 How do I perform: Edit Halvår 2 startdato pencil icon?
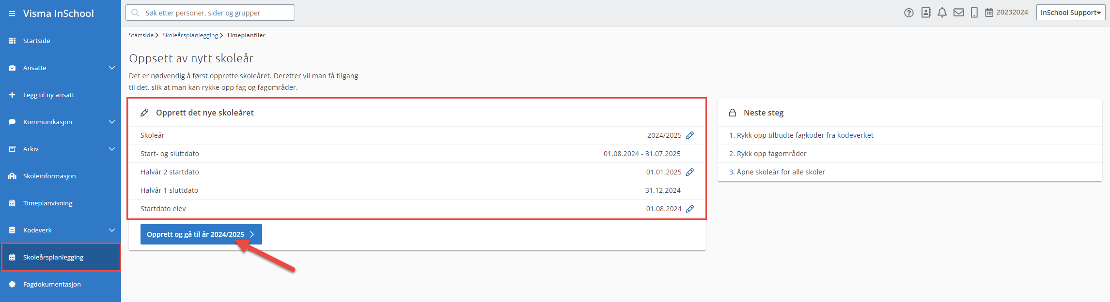(x=690, y=172)
